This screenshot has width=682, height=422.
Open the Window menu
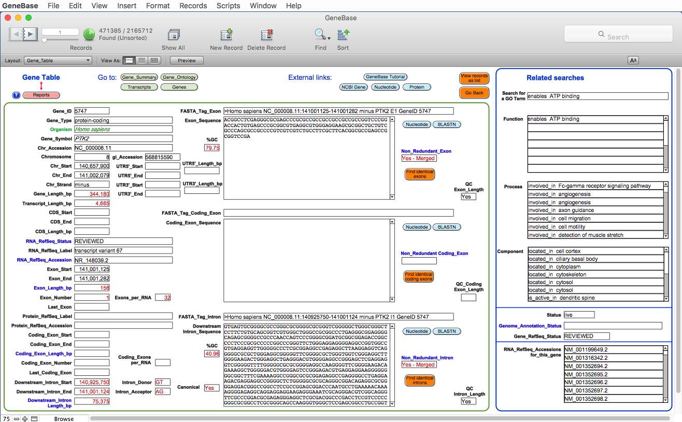tap(263, 6)
